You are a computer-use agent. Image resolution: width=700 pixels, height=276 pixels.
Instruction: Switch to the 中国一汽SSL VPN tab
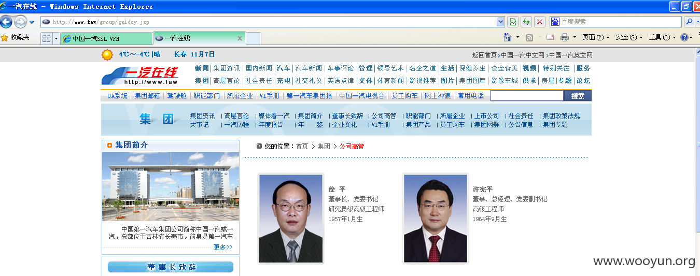pos(107,38)
